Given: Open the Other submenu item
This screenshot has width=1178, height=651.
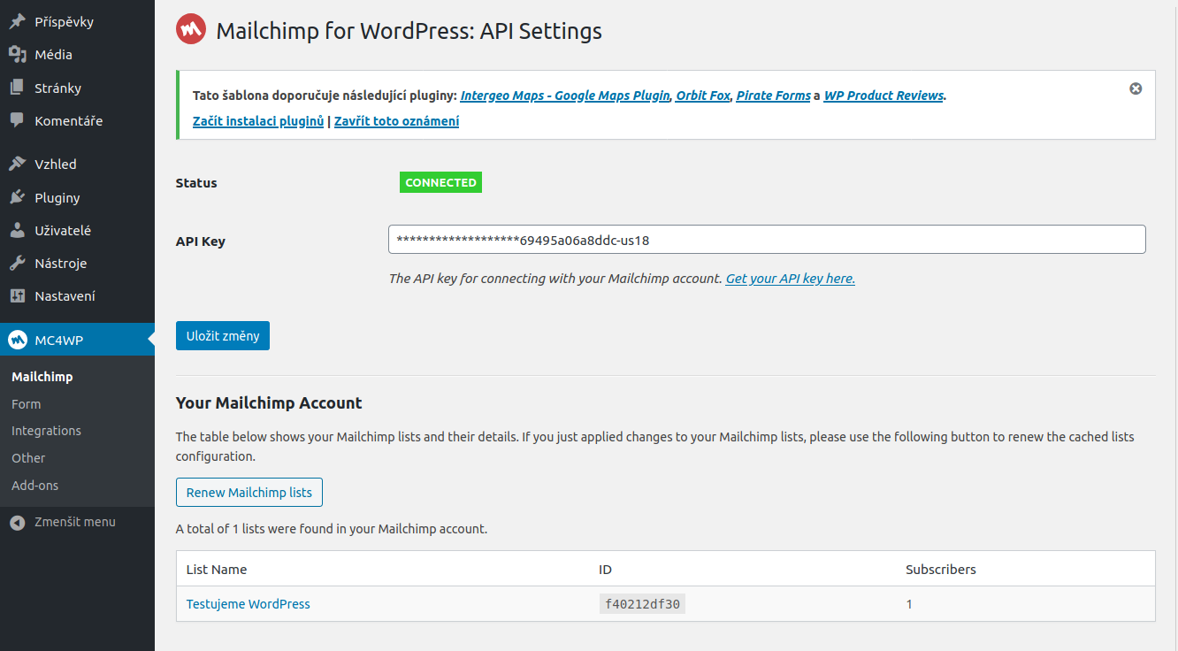Looking at the screenshot, I should (x=28, y=458).
